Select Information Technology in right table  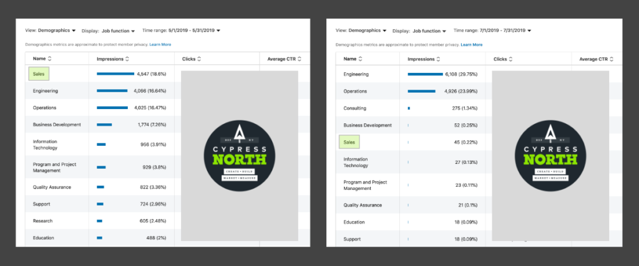click(x=356, y=163)
